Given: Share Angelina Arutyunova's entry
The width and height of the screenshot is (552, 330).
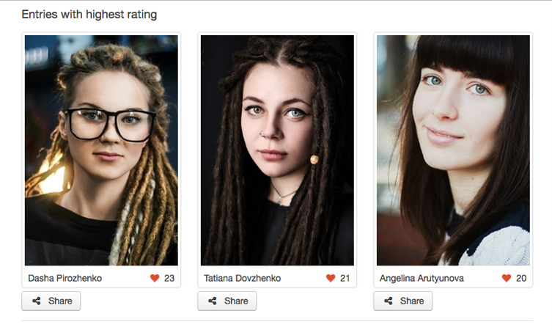Looking at the screenshot, I should point(402,301).
